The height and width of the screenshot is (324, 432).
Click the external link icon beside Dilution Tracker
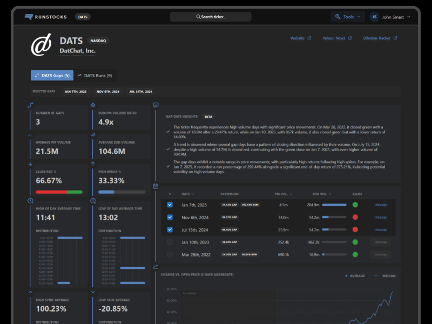coord(395,38)
